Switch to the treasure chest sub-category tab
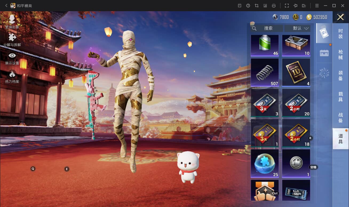Viewport: 349px width, 207px height. pyautogui.click(x=324, y=53)
